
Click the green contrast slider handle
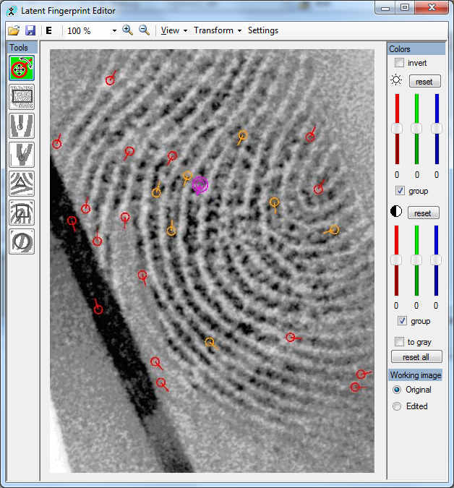[x=416, y=260]
